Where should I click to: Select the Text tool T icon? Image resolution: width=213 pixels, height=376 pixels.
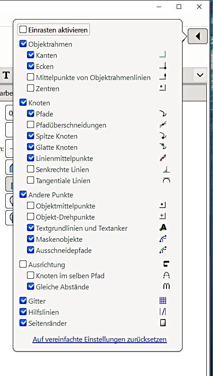7,75
